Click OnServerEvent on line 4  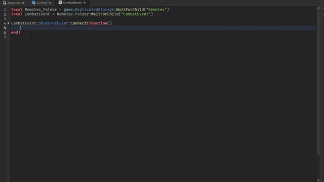coord(53,23)
